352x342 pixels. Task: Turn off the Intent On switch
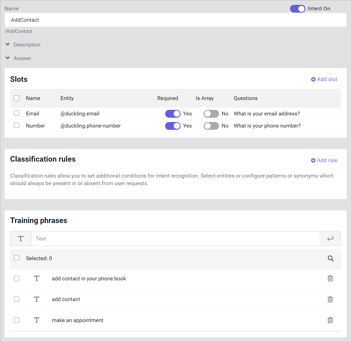point(297,9)
